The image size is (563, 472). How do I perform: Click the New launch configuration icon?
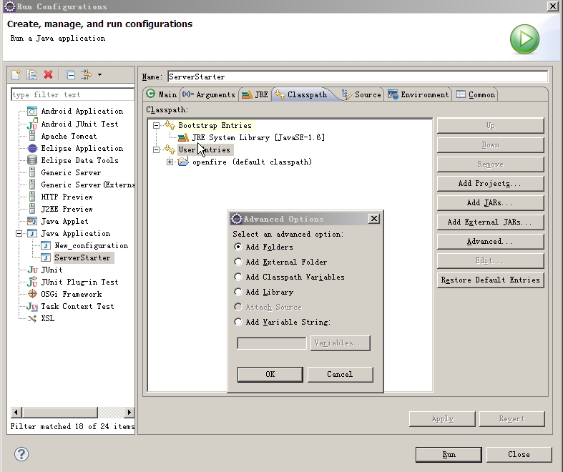click(16, 74)
